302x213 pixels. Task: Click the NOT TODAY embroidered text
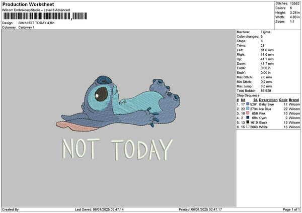[117, 149]
